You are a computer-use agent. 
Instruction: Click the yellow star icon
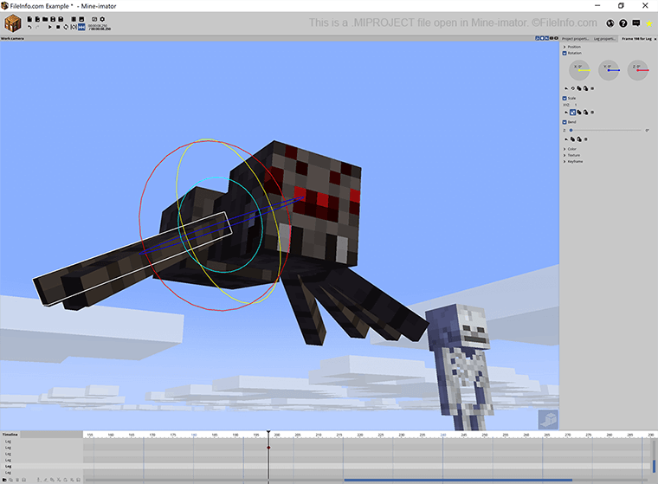point(648,23)
